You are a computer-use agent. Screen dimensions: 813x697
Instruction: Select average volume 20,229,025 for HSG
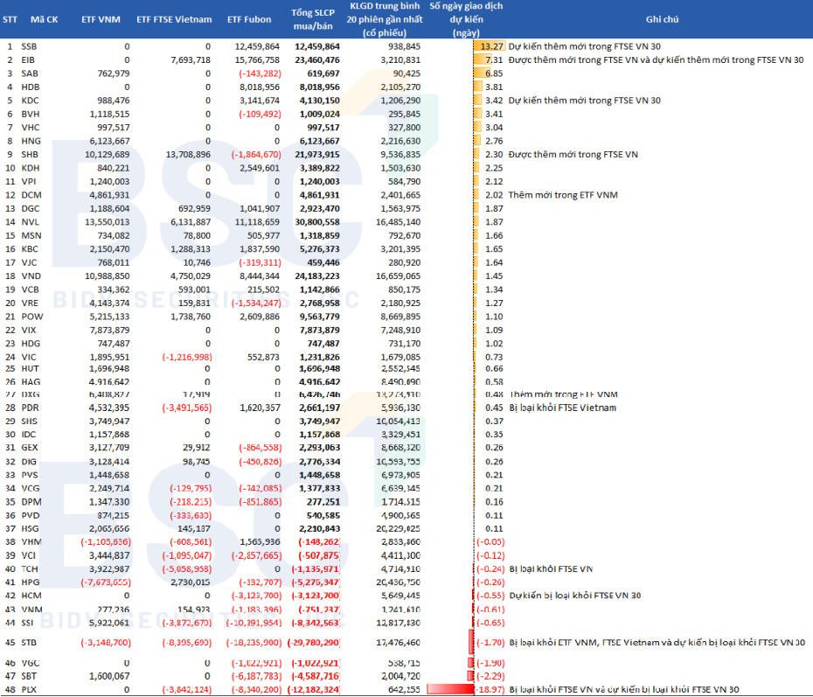pyautogui.click(x=400, y=528)
